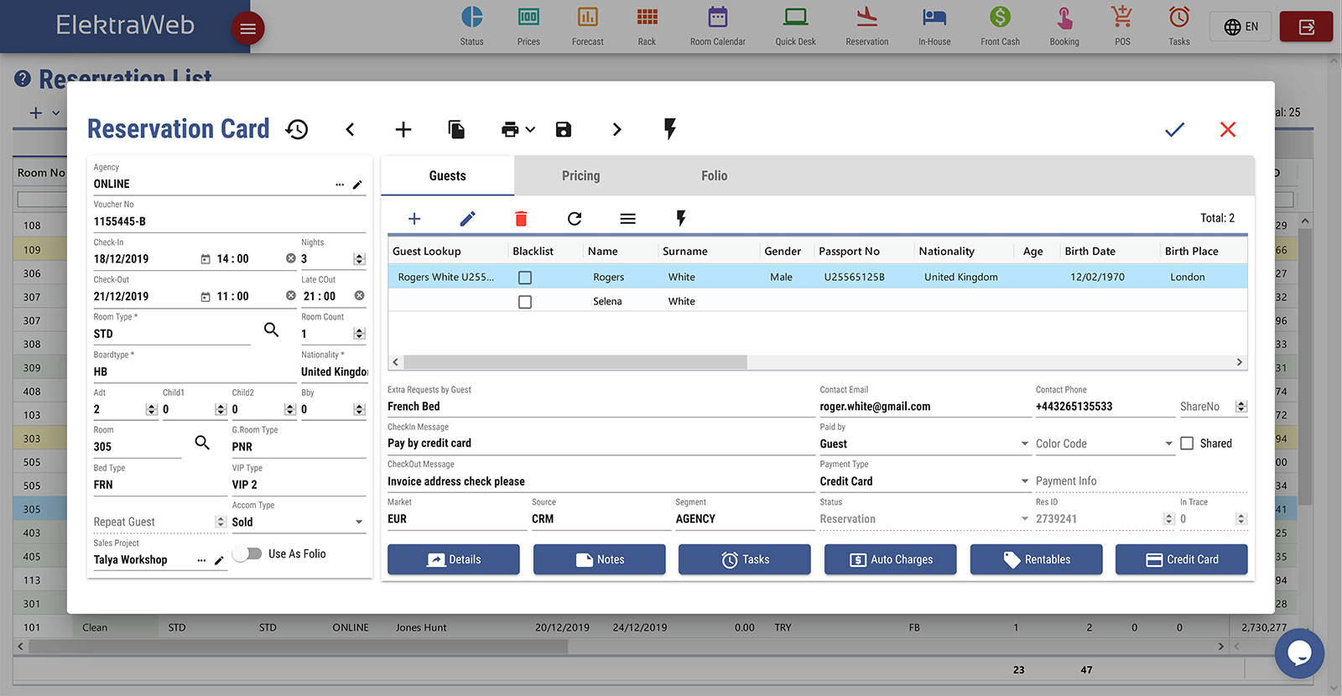Open the Booking hand icon

pyautogui.click(x=1064, y=17)
